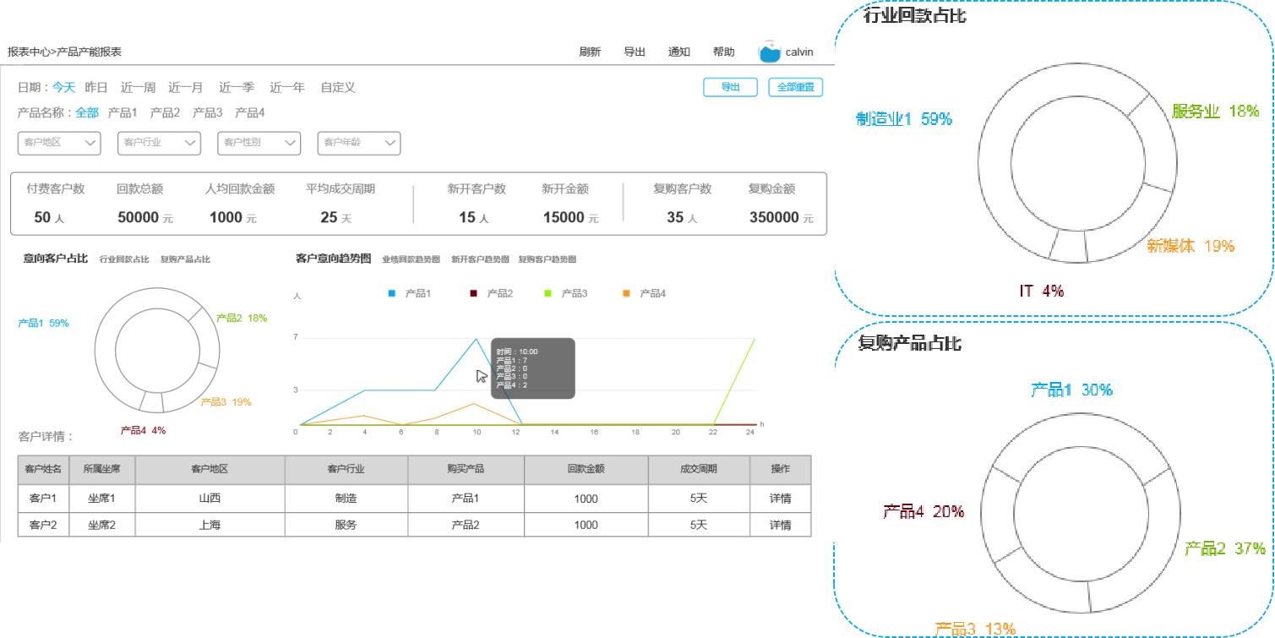The height and width of the screenshot is (638, 1275).
Task: Switch to 意向客户占比 chart tab
Action: click(x=56, y=259)
